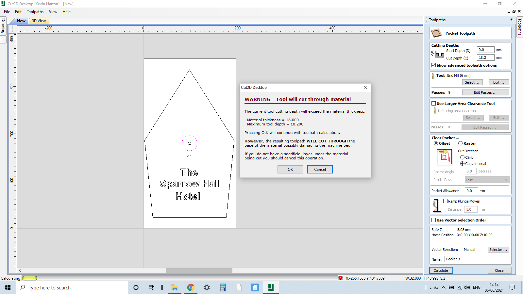Image resolution: width=523 pixels, height=294 pixels.
Task: Select the Climb cut direction
Action: pos(462,157)
